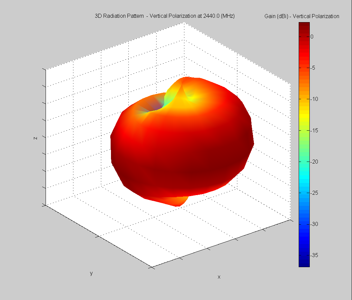352x300 pixels.
Task: Click the -5 tick label on colorbar
Action: pos(313,68)
